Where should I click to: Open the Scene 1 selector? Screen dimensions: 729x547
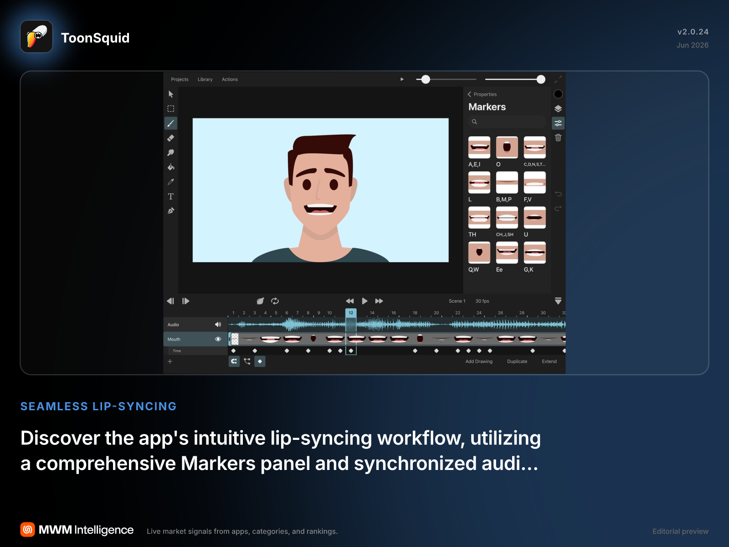[x=457, y=301]
